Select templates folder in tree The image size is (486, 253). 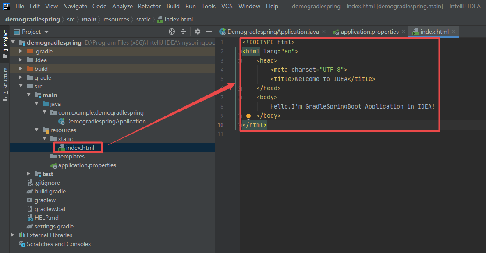(x=67, y=156)
